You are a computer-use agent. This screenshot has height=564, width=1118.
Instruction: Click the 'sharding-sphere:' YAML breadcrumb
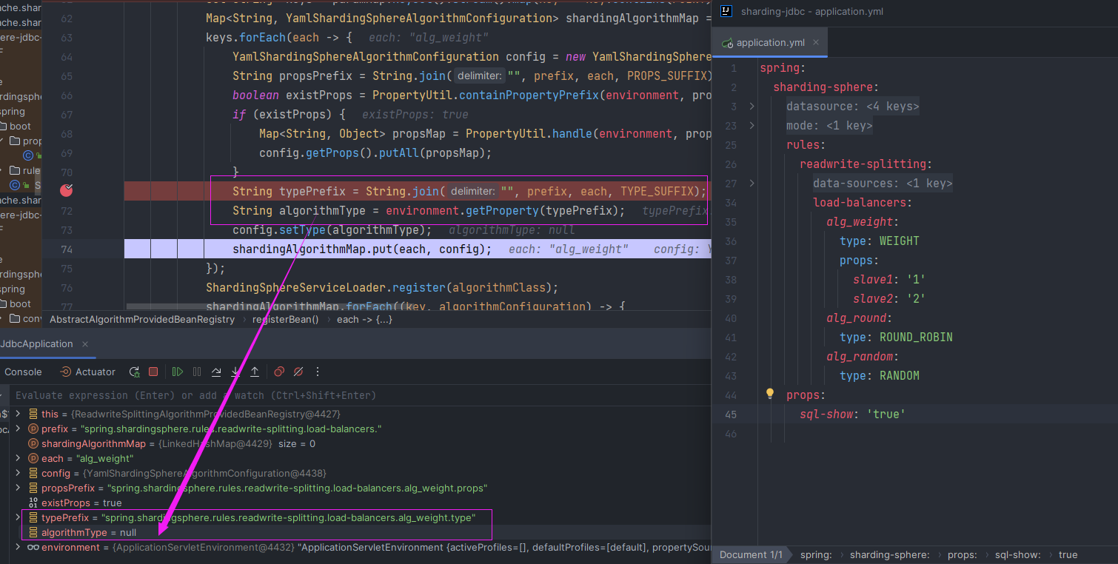(890, 554)
